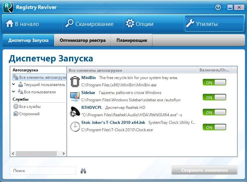Minimize the Registry Reviver window
247x182 pixels.
point(230,7)
